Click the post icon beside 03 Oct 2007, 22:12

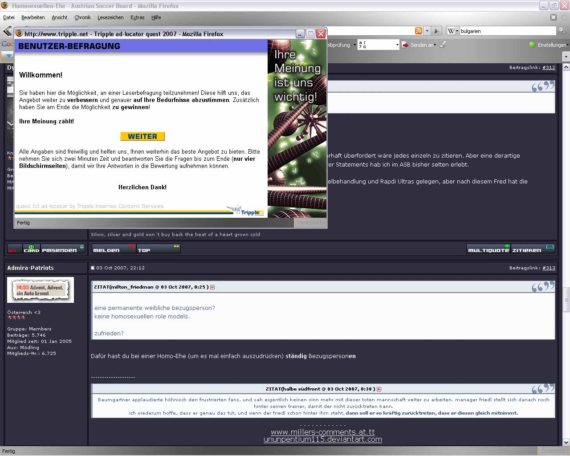(93, 268)
